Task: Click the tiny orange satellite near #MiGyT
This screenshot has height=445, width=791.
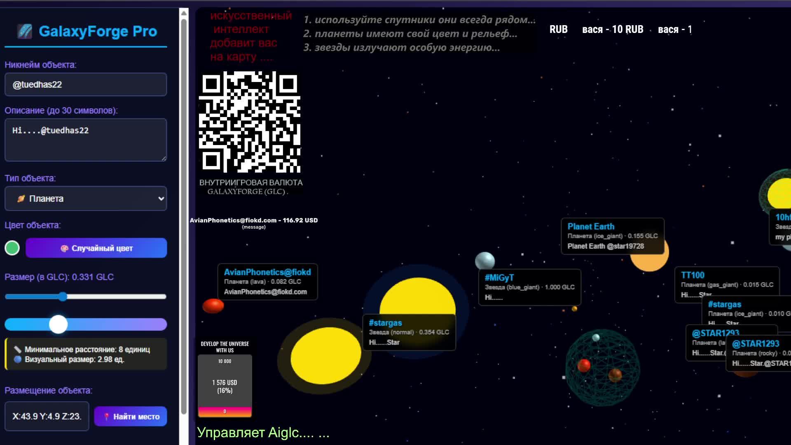Action: click(x=574, y=309)
